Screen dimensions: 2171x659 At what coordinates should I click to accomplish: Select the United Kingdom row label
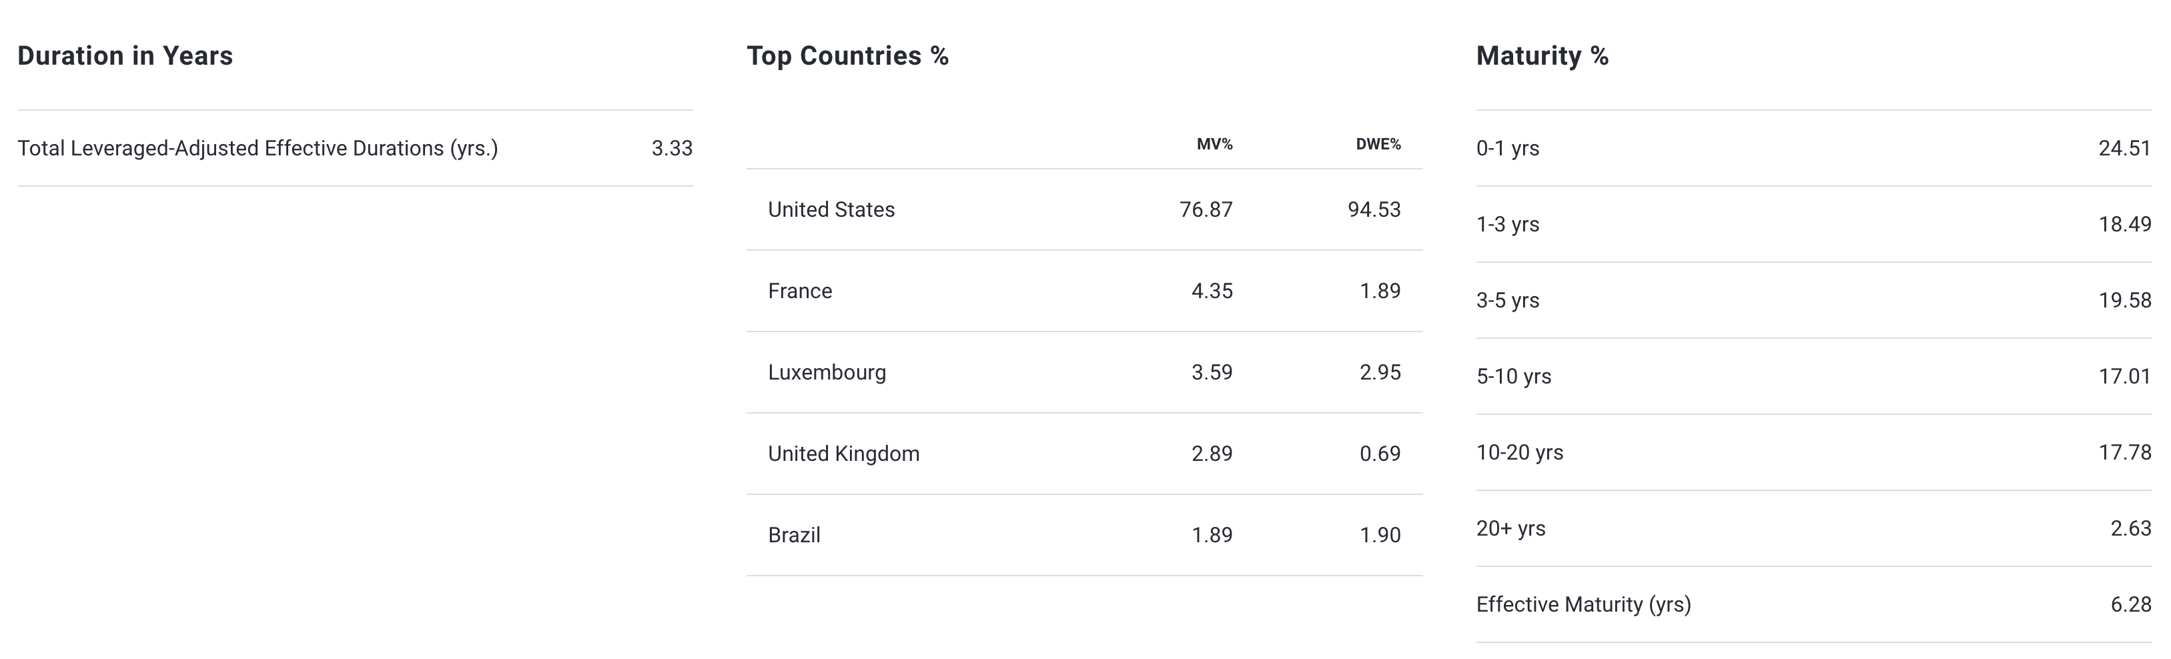tap(843, 454)
